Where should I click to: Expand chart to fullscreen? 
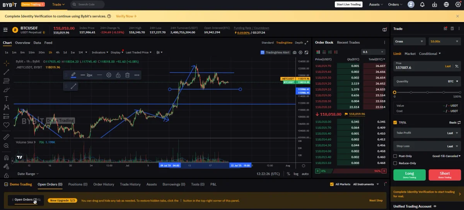click(x=307, y=52)
